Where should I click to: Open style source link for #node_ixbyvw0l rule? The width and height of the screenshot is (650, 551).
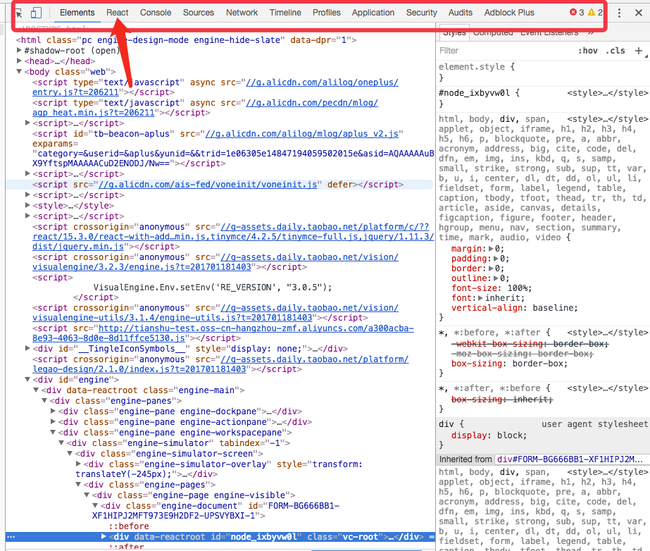(607, 93)
